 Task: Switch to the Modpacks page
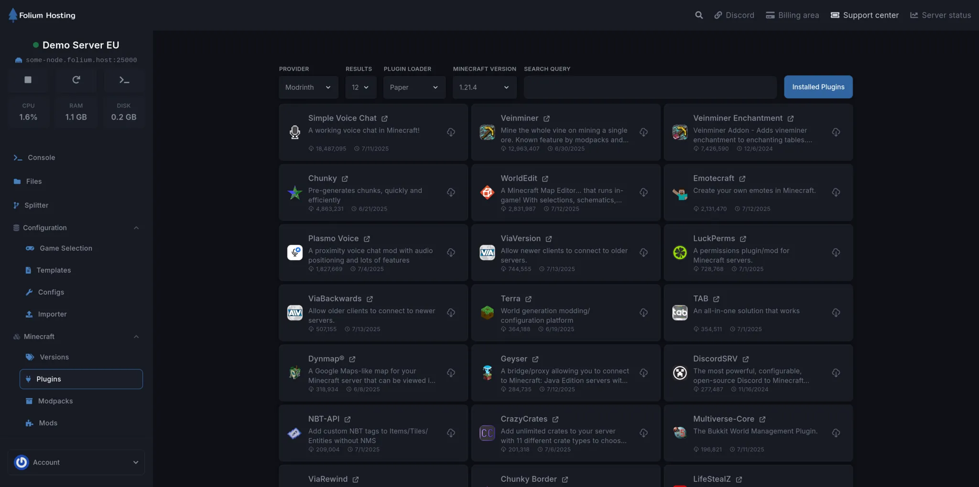[56, 401]
